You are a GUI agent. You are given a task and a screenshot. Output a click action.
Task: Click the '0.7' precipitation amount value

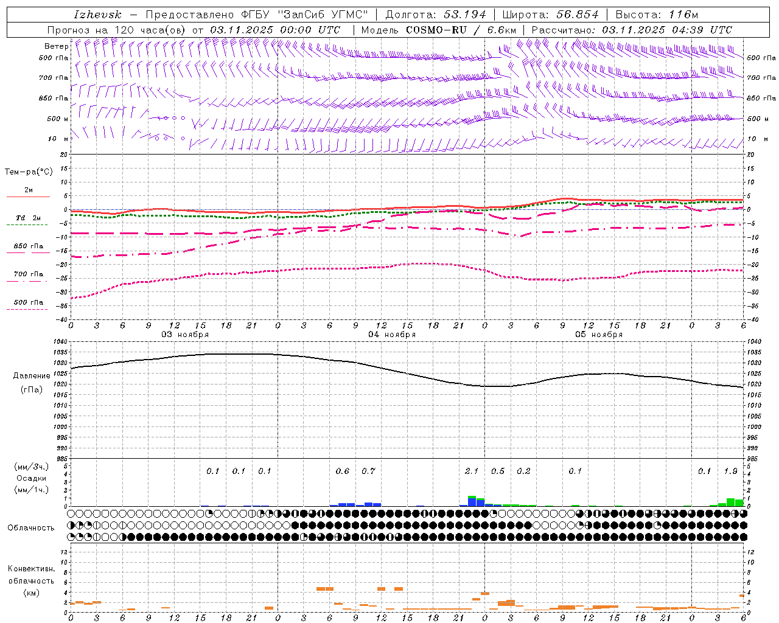[x=369, y=471]
